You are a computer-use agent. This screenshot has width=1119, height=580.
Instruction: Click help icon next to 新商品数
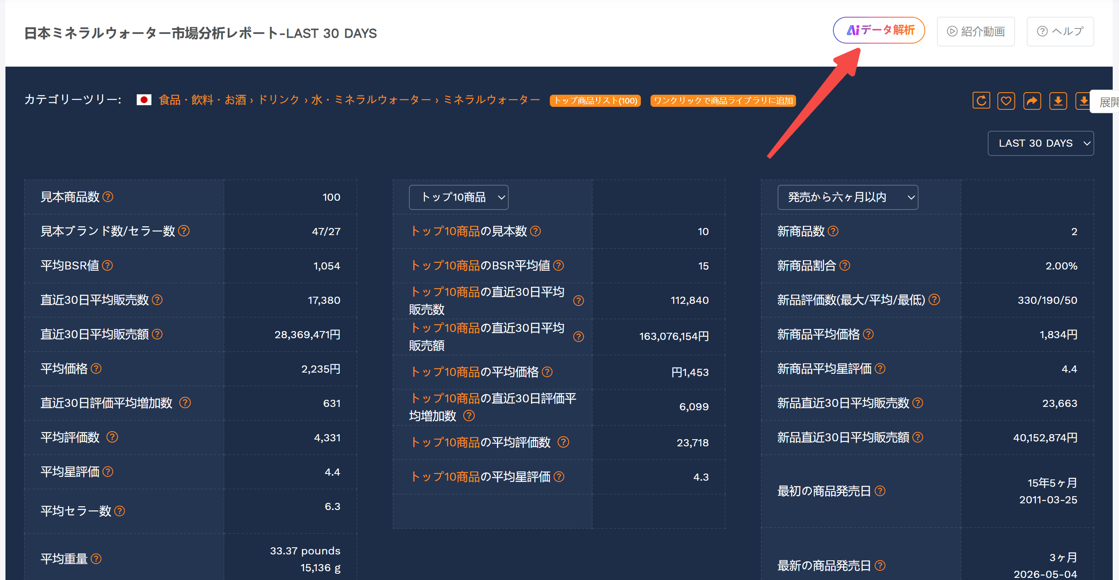point(833,231)
